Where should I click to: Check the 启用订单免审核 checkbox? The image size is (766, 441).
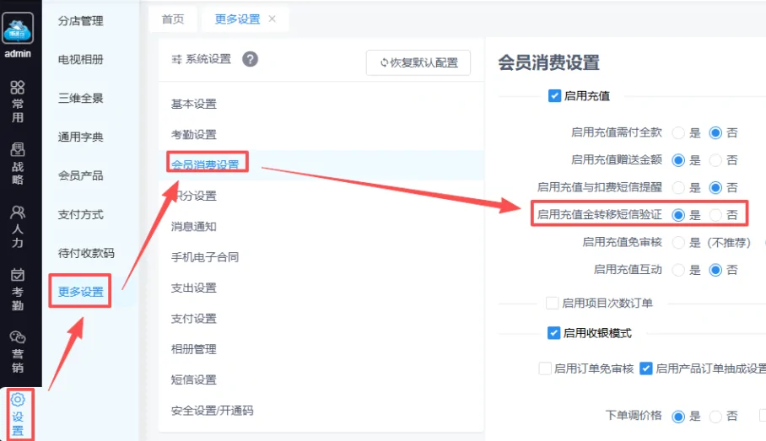click(545, 368)
